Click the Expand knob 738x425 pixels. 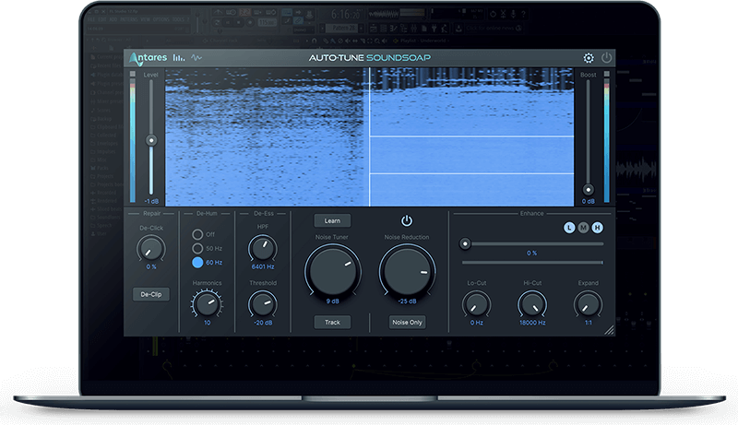(589, 303)
